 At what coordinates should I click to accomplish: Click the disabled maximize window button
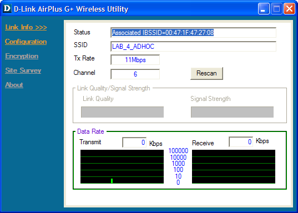276,9
